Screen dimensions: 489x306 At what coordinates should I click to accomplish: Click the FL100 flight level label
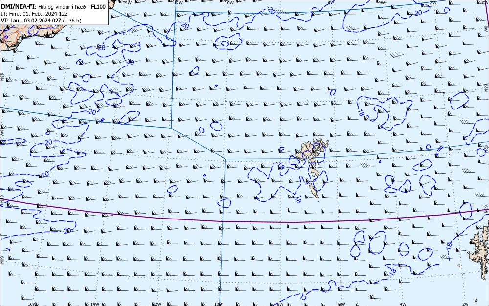tap(99, 7)
